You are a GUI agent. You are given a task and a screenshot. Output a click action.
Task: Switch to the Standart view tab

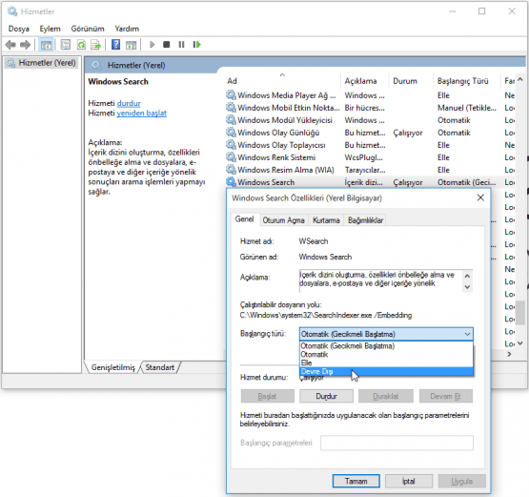(x=159, y=367)
